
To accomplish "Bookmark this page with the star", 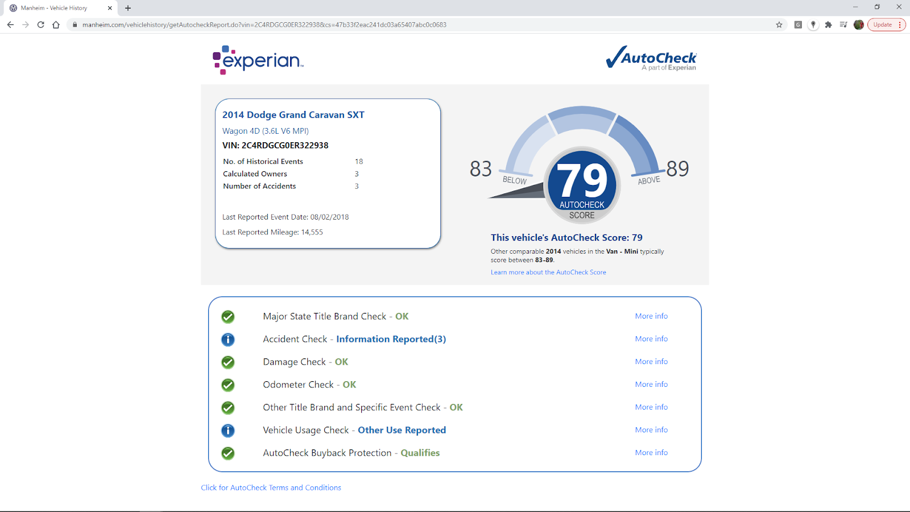I will point(779,24).
